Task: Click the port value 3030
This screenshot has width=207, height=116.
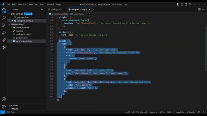Action: pyautogui.click(x=71, y=35)
